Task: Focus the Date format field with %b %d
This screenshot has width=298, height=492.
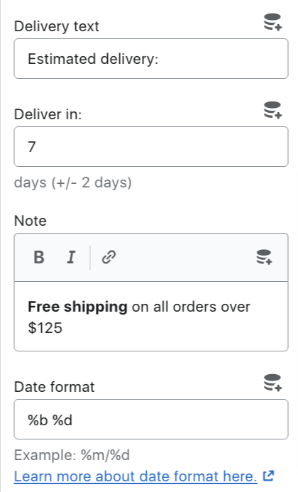Action: [151, 419]
